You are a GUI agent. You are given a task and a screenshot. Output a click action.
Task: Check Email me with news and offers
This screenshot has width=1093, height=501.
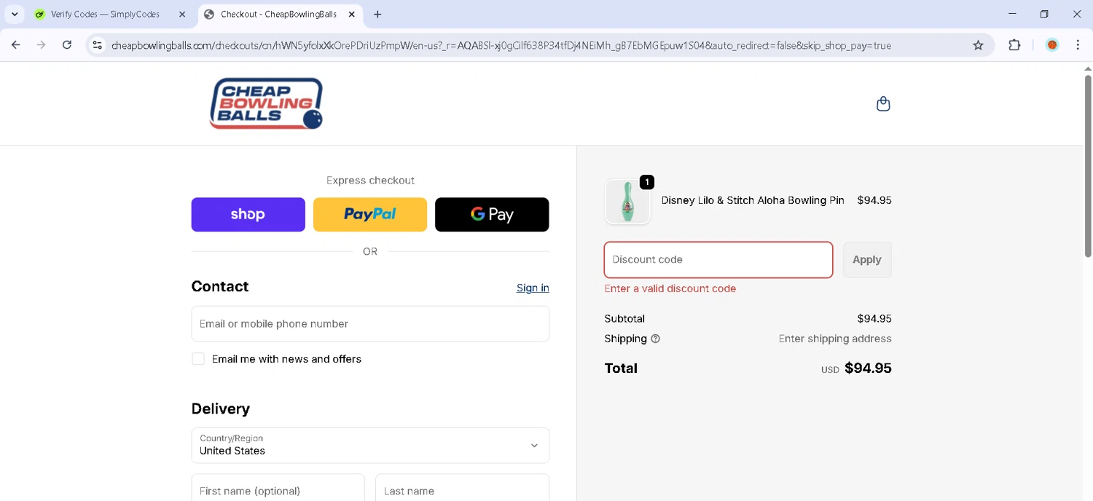coord(198,359)
